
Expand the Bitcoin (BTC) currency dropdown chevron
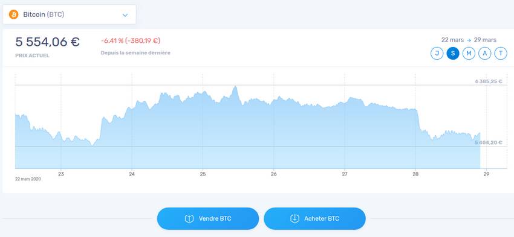click(x=125, y=15)
